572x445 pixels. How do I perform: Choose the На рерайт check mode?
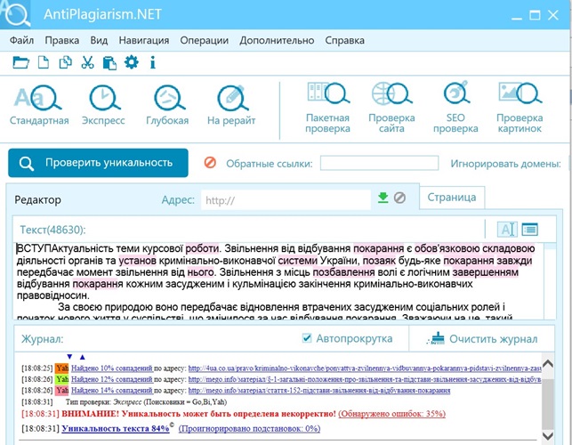(231, 106)
